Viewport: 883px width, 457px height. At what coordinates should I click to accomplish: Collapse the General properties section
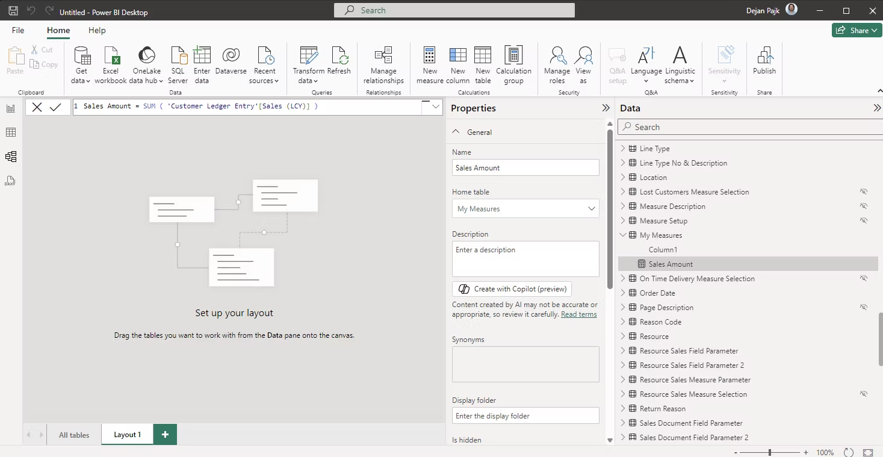pos(456,132)
